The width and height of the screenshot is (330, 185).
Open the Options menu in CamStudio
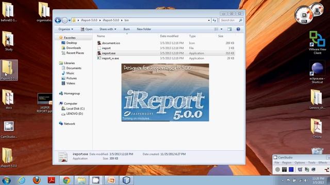[x=300, y=162]
